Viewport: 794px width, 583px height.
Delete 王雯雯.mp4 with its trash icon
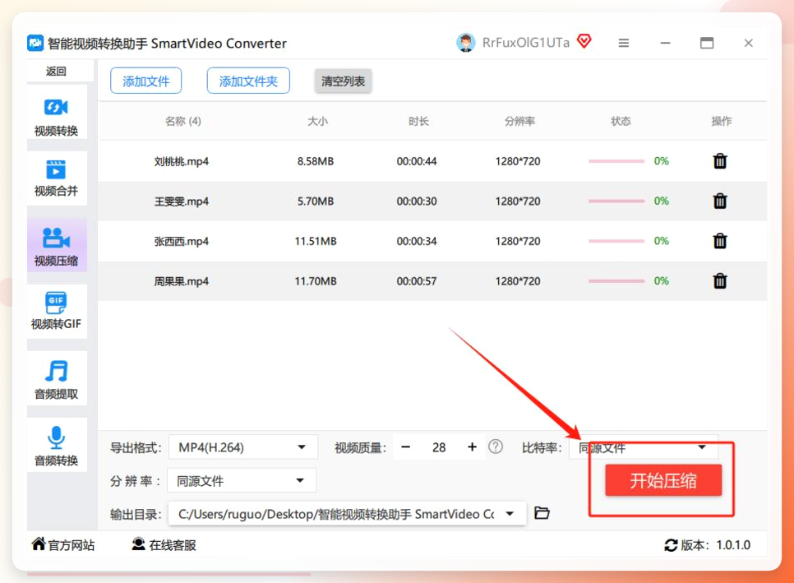(719, 201)
